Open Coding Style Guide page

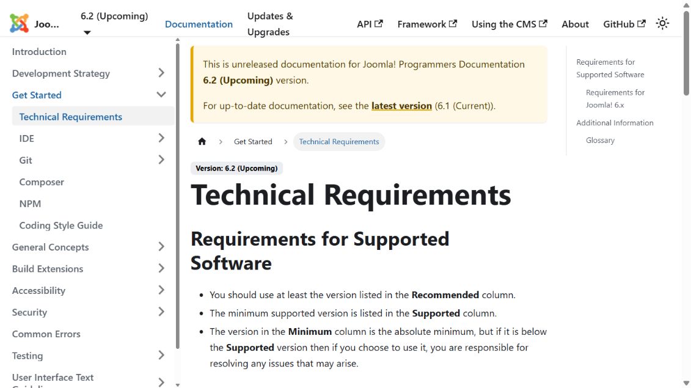pyautogui.click(x=61, y=225)
